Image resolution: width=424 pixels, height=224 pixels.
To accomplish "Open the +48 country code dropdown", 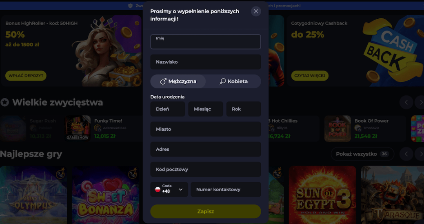I will coord(169,189).
